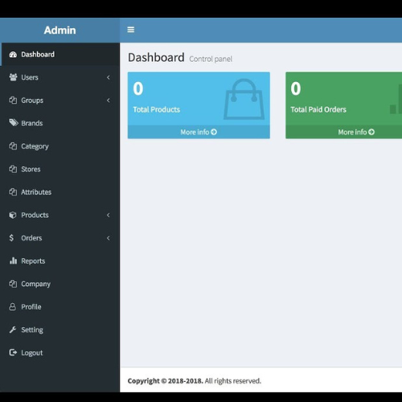Screen dimensions: 402x402
Task: Click the Dashboard page heading
Action: [156, 57]
